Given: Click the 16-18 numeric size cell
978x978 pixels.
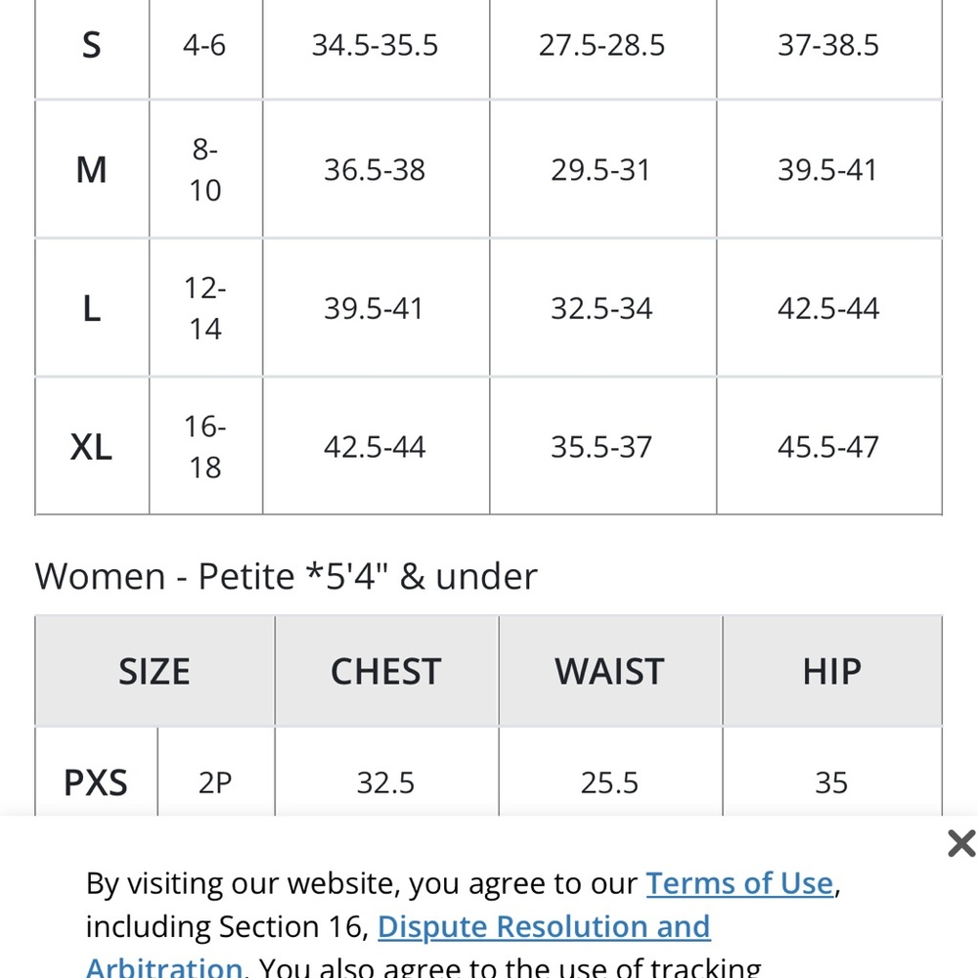Looking at the screenshot, I should (x=205, y=447).
